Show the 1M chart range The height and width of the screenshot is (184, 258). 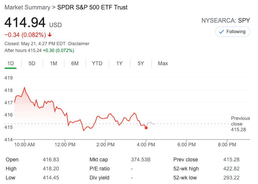pyautogui.click(x=53, y=63)
